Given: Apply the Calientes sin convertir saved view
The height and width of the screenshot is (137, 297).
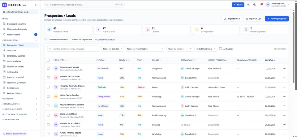Looking at the screenshot, I should pyautogui.click(x=58, y=40).
